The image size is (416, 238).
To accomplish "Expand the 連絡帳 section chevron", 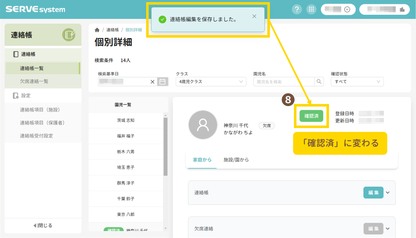I will (x=388, y=192).
